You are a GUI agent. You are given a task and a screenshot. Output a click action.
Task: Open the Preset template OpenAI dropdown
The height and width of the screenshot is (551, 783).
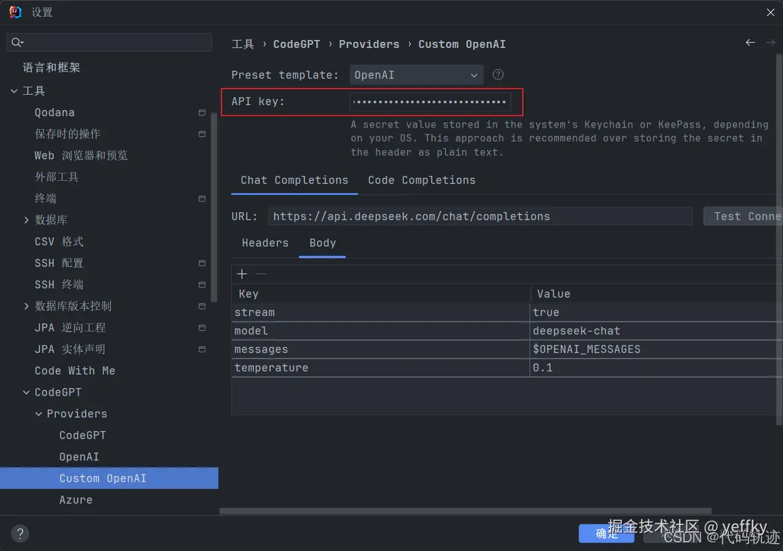[416, 75]
